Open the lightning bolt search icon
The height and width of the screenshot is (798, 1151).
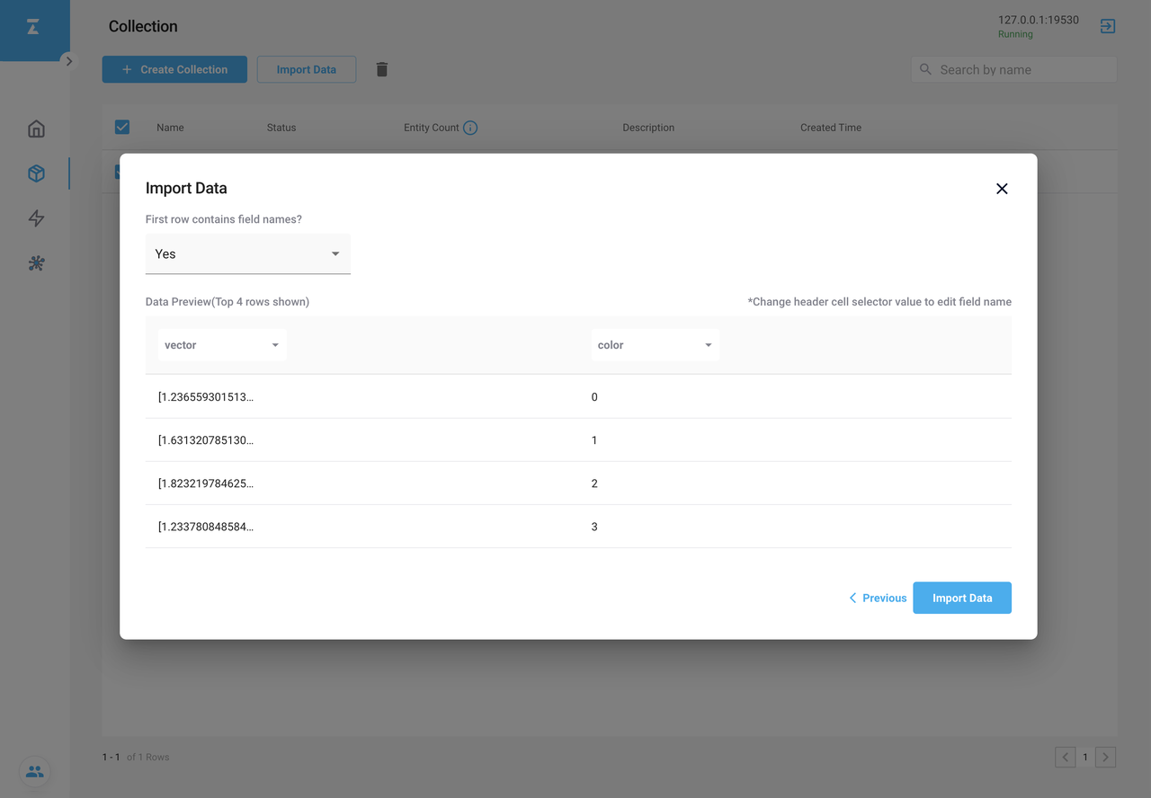coord(36,218)
